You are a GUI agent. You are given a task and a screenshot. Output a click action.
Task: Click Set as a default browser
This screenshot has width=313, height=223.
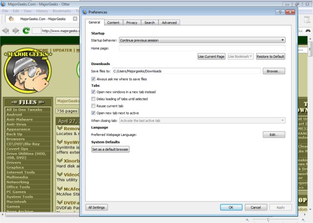[x=110, y=149]
